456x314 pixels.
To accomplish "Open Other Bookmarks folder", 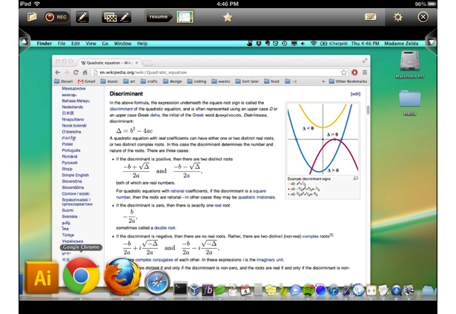I will point(348,81).
